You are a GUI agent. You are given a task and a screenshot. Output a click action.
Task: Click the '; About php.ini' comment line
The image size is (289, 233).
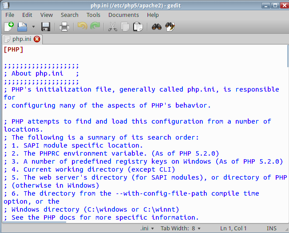(41, 73)
